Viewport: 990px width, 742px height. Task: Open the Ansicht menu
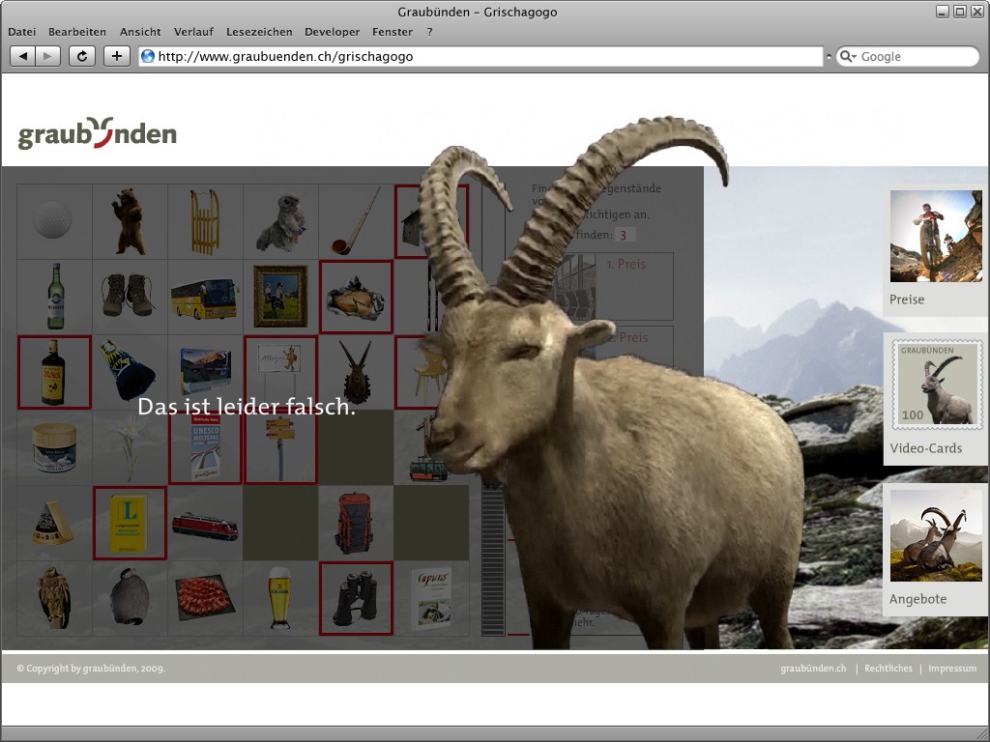pos(140,32)
